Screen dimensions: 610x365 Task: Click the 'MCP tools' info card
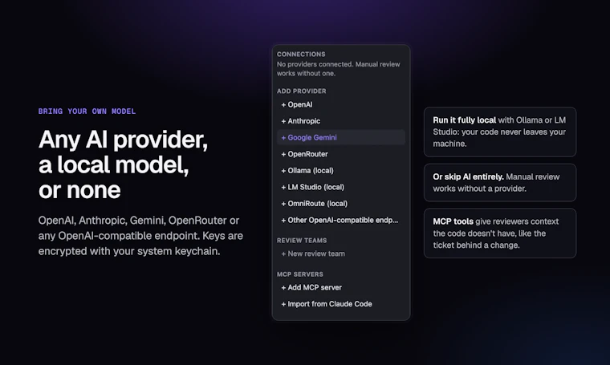point(500,233)
